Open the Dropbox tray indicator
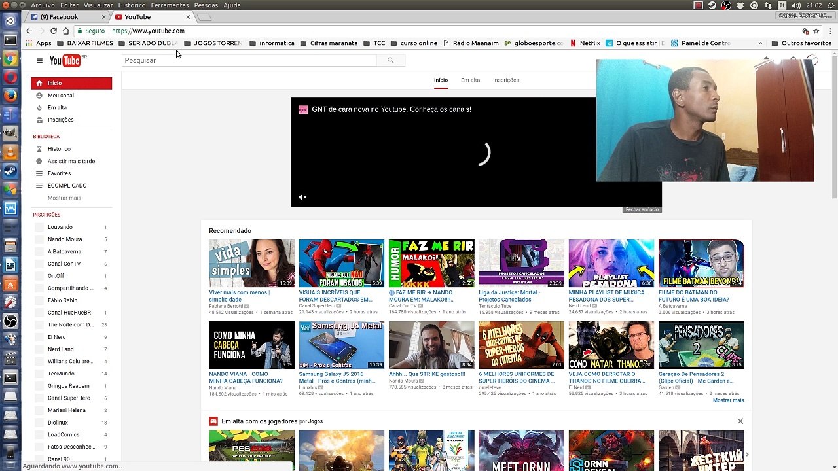Image resolution: width=838 pixels, height=471 pixels. tap(740, 5)
